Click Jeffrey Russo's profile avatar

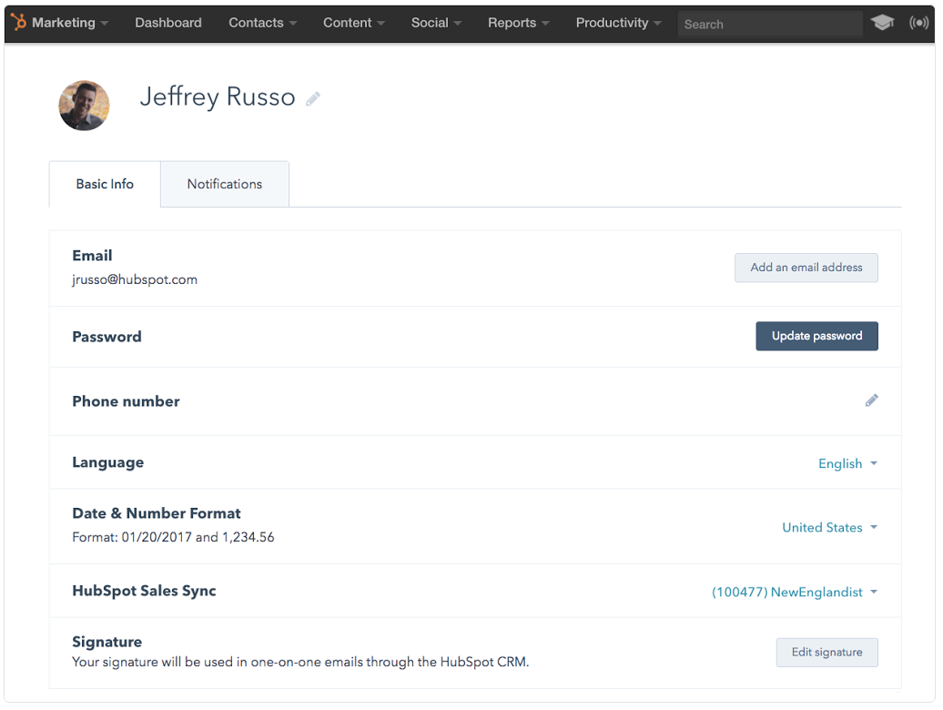tap(84, 106)
